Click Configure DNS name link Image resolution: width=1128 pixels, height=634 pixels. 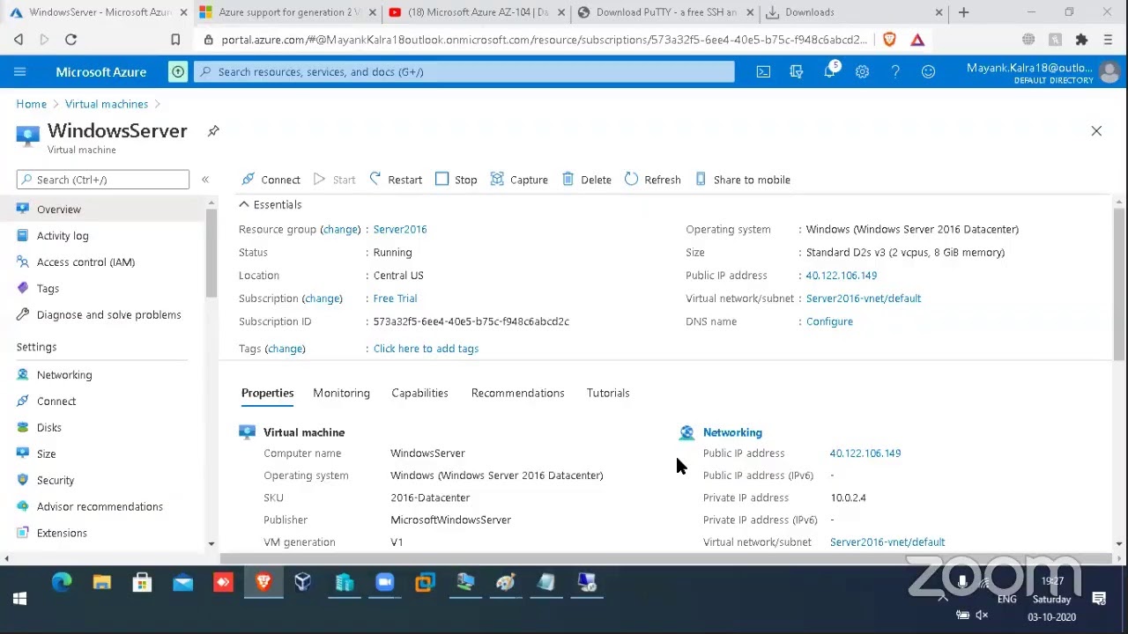pyautogui.click(x=829, y=321)
